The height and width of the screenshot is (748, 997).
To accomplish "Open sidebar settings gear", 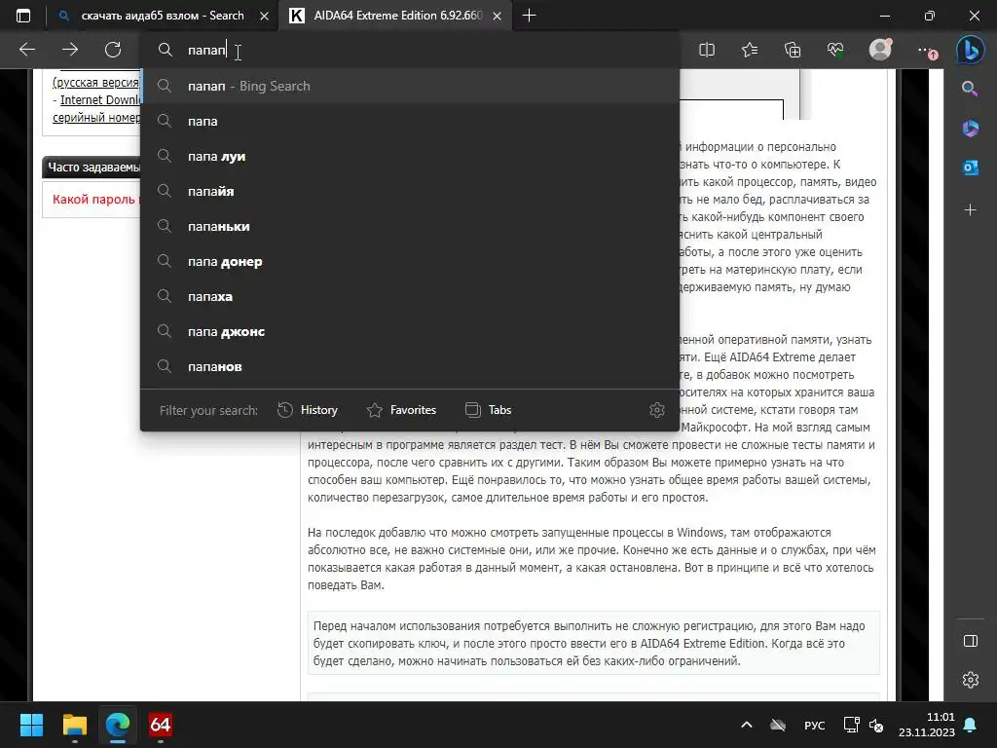I will point(971,680).
